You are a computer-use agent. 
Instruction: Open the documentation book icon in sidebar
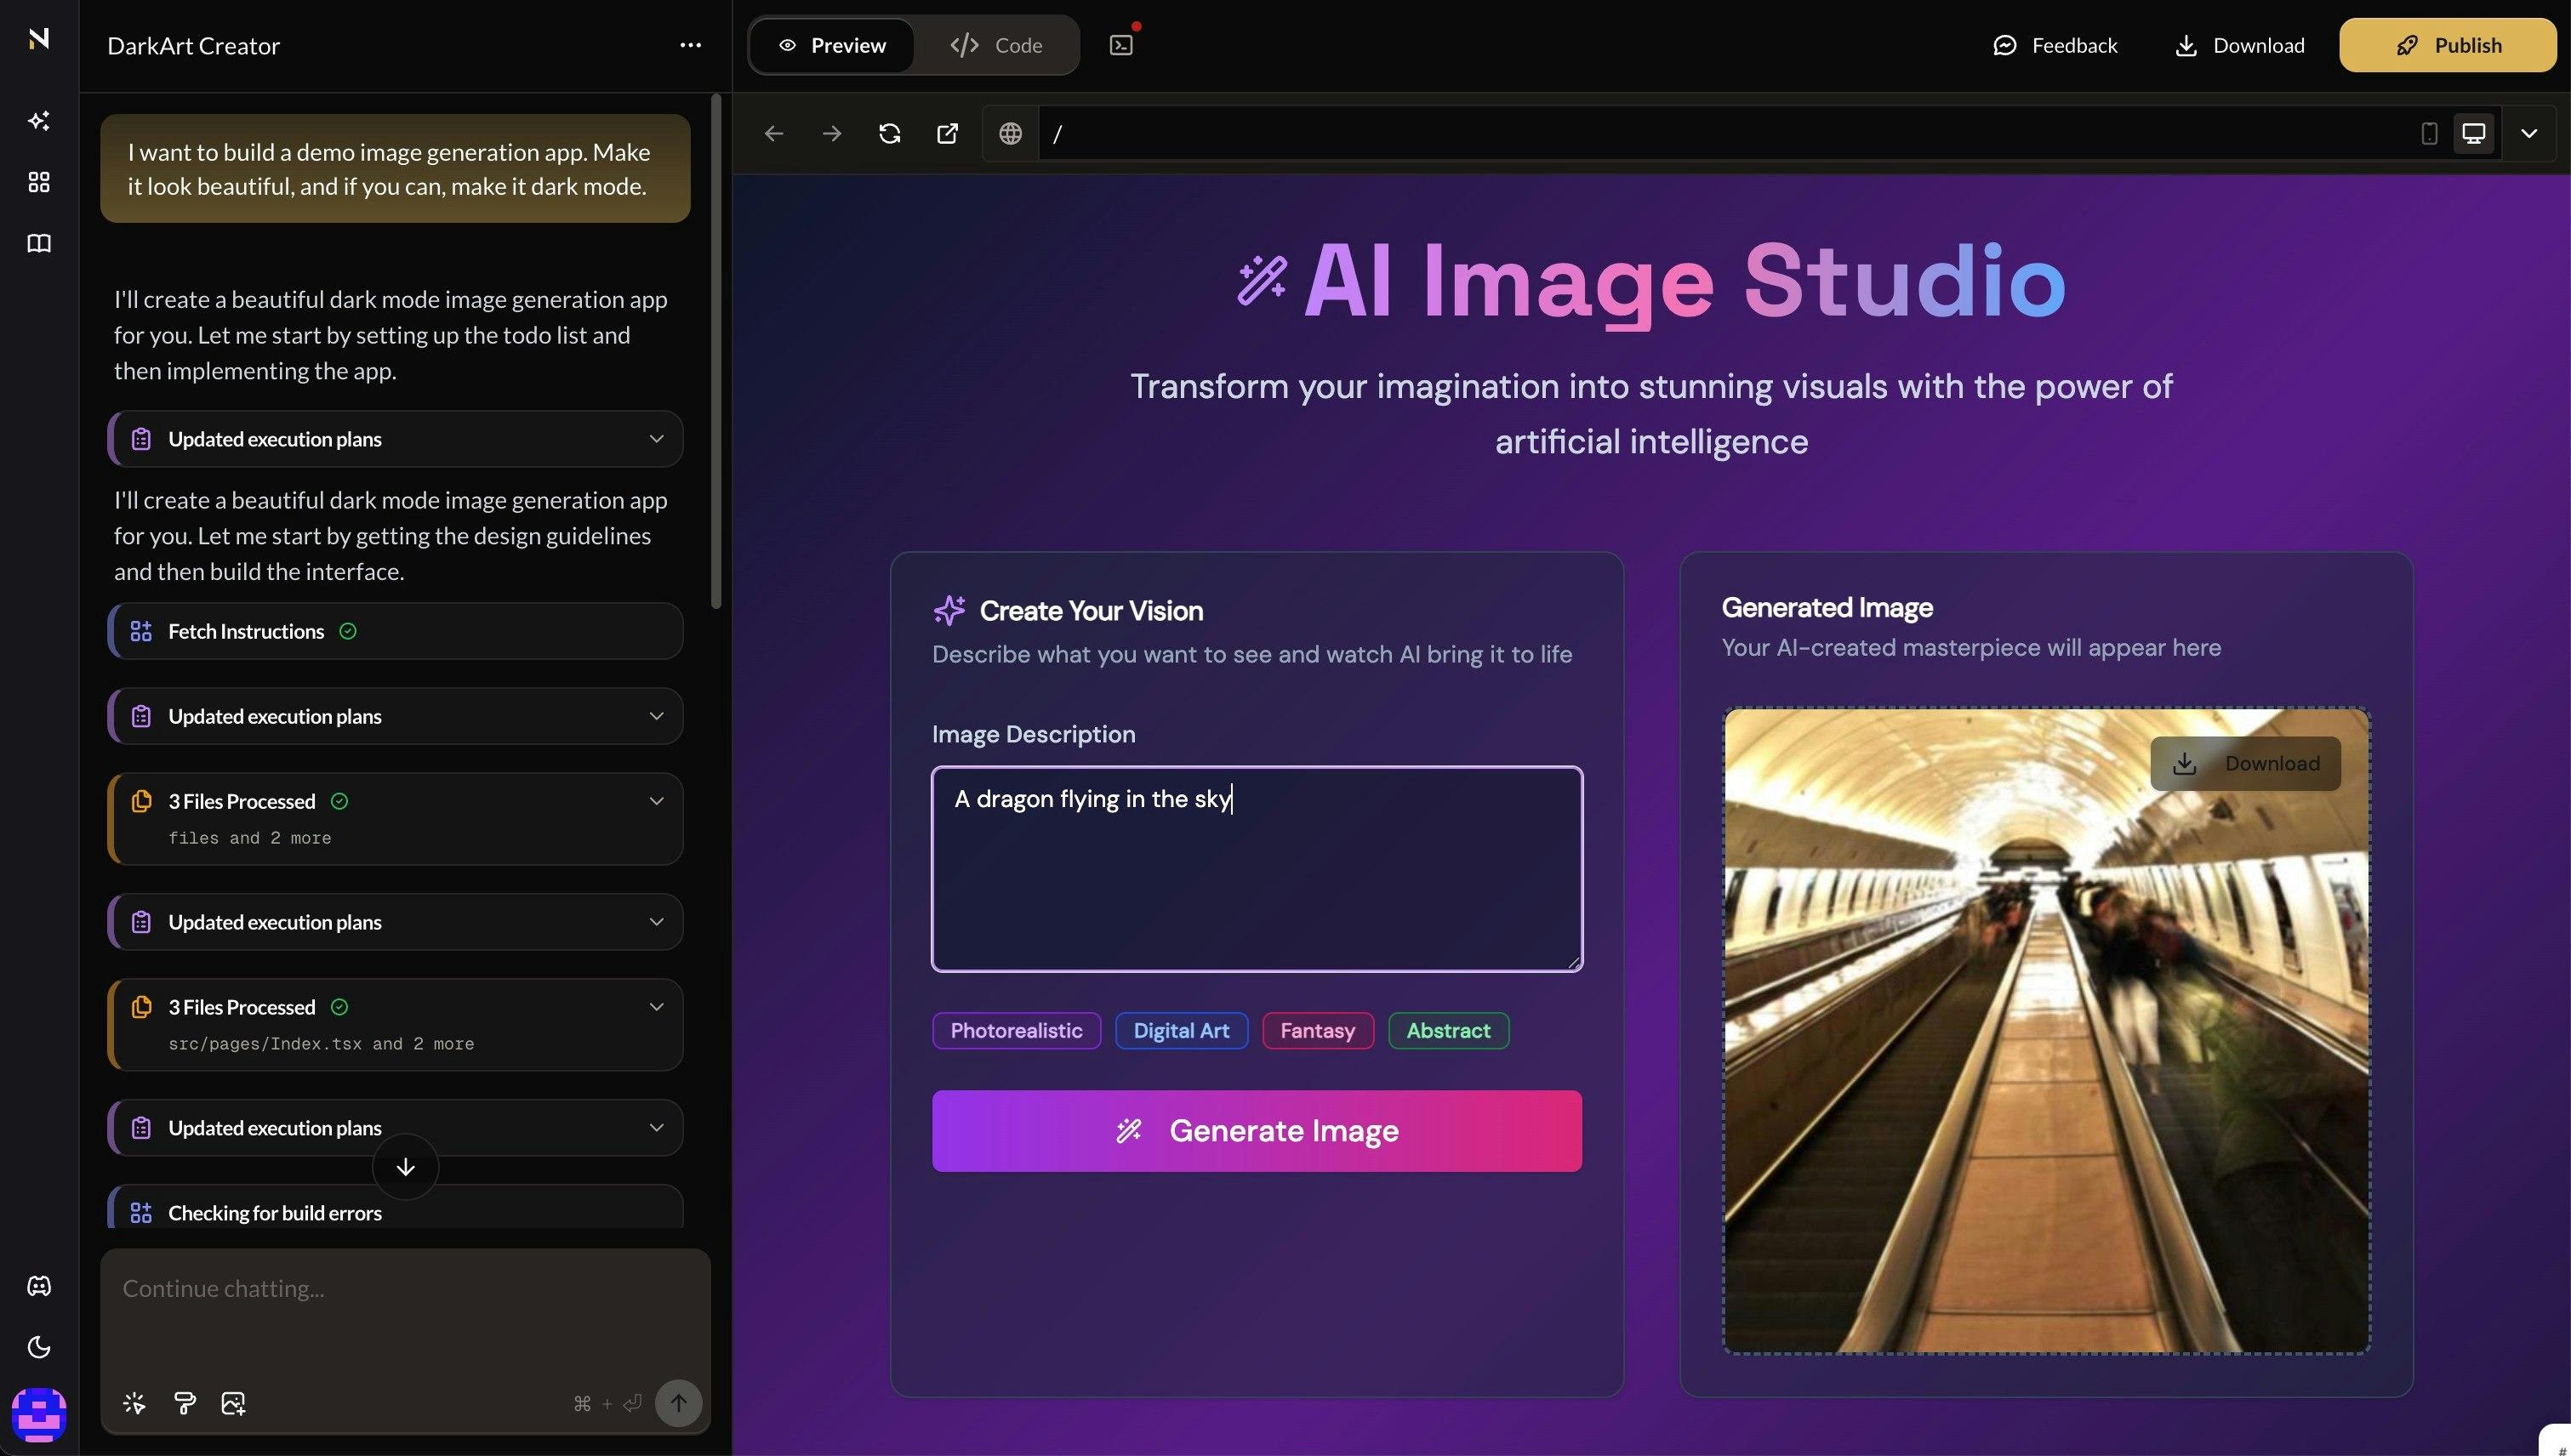[x=39, y=243]
